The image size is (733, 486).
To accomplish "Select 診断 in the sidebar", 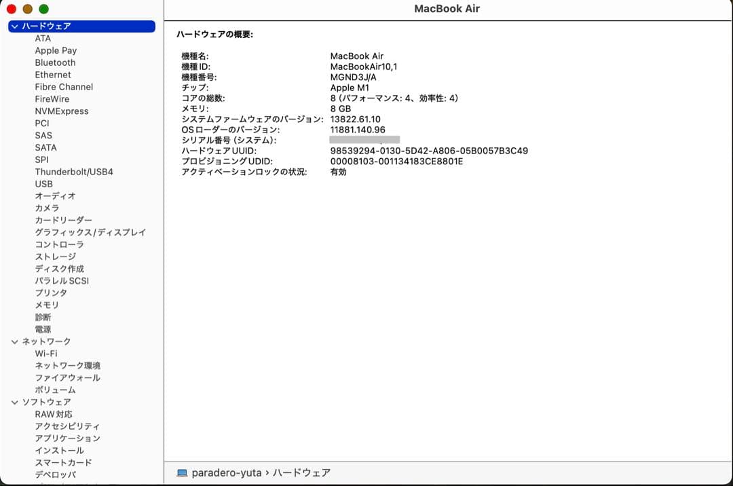I will click(x=43, y=317).
